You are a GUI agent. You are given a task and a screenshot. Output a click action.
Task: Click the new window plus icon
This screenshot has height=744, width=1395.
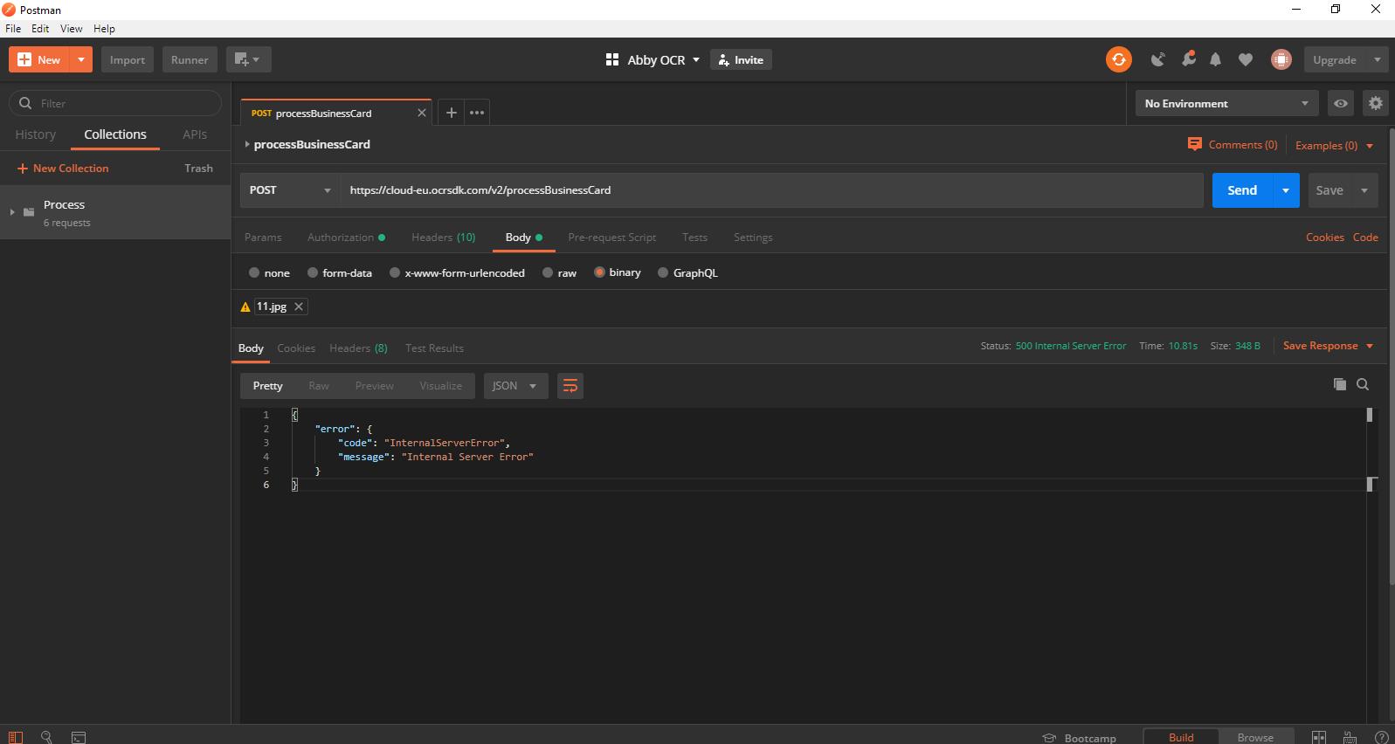pyautogui.click(x=248, y=59)
